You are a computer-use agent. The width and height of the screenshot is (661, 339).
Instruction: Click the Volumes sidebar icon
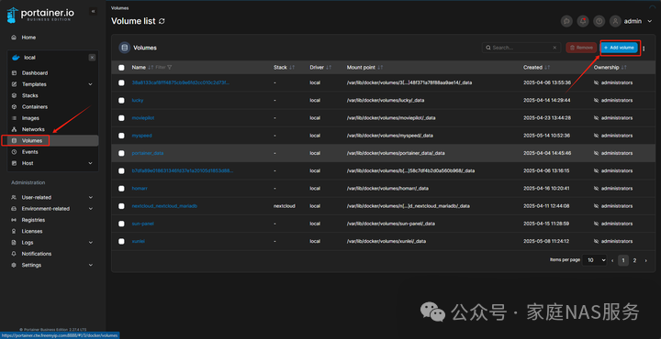(14, 140)
